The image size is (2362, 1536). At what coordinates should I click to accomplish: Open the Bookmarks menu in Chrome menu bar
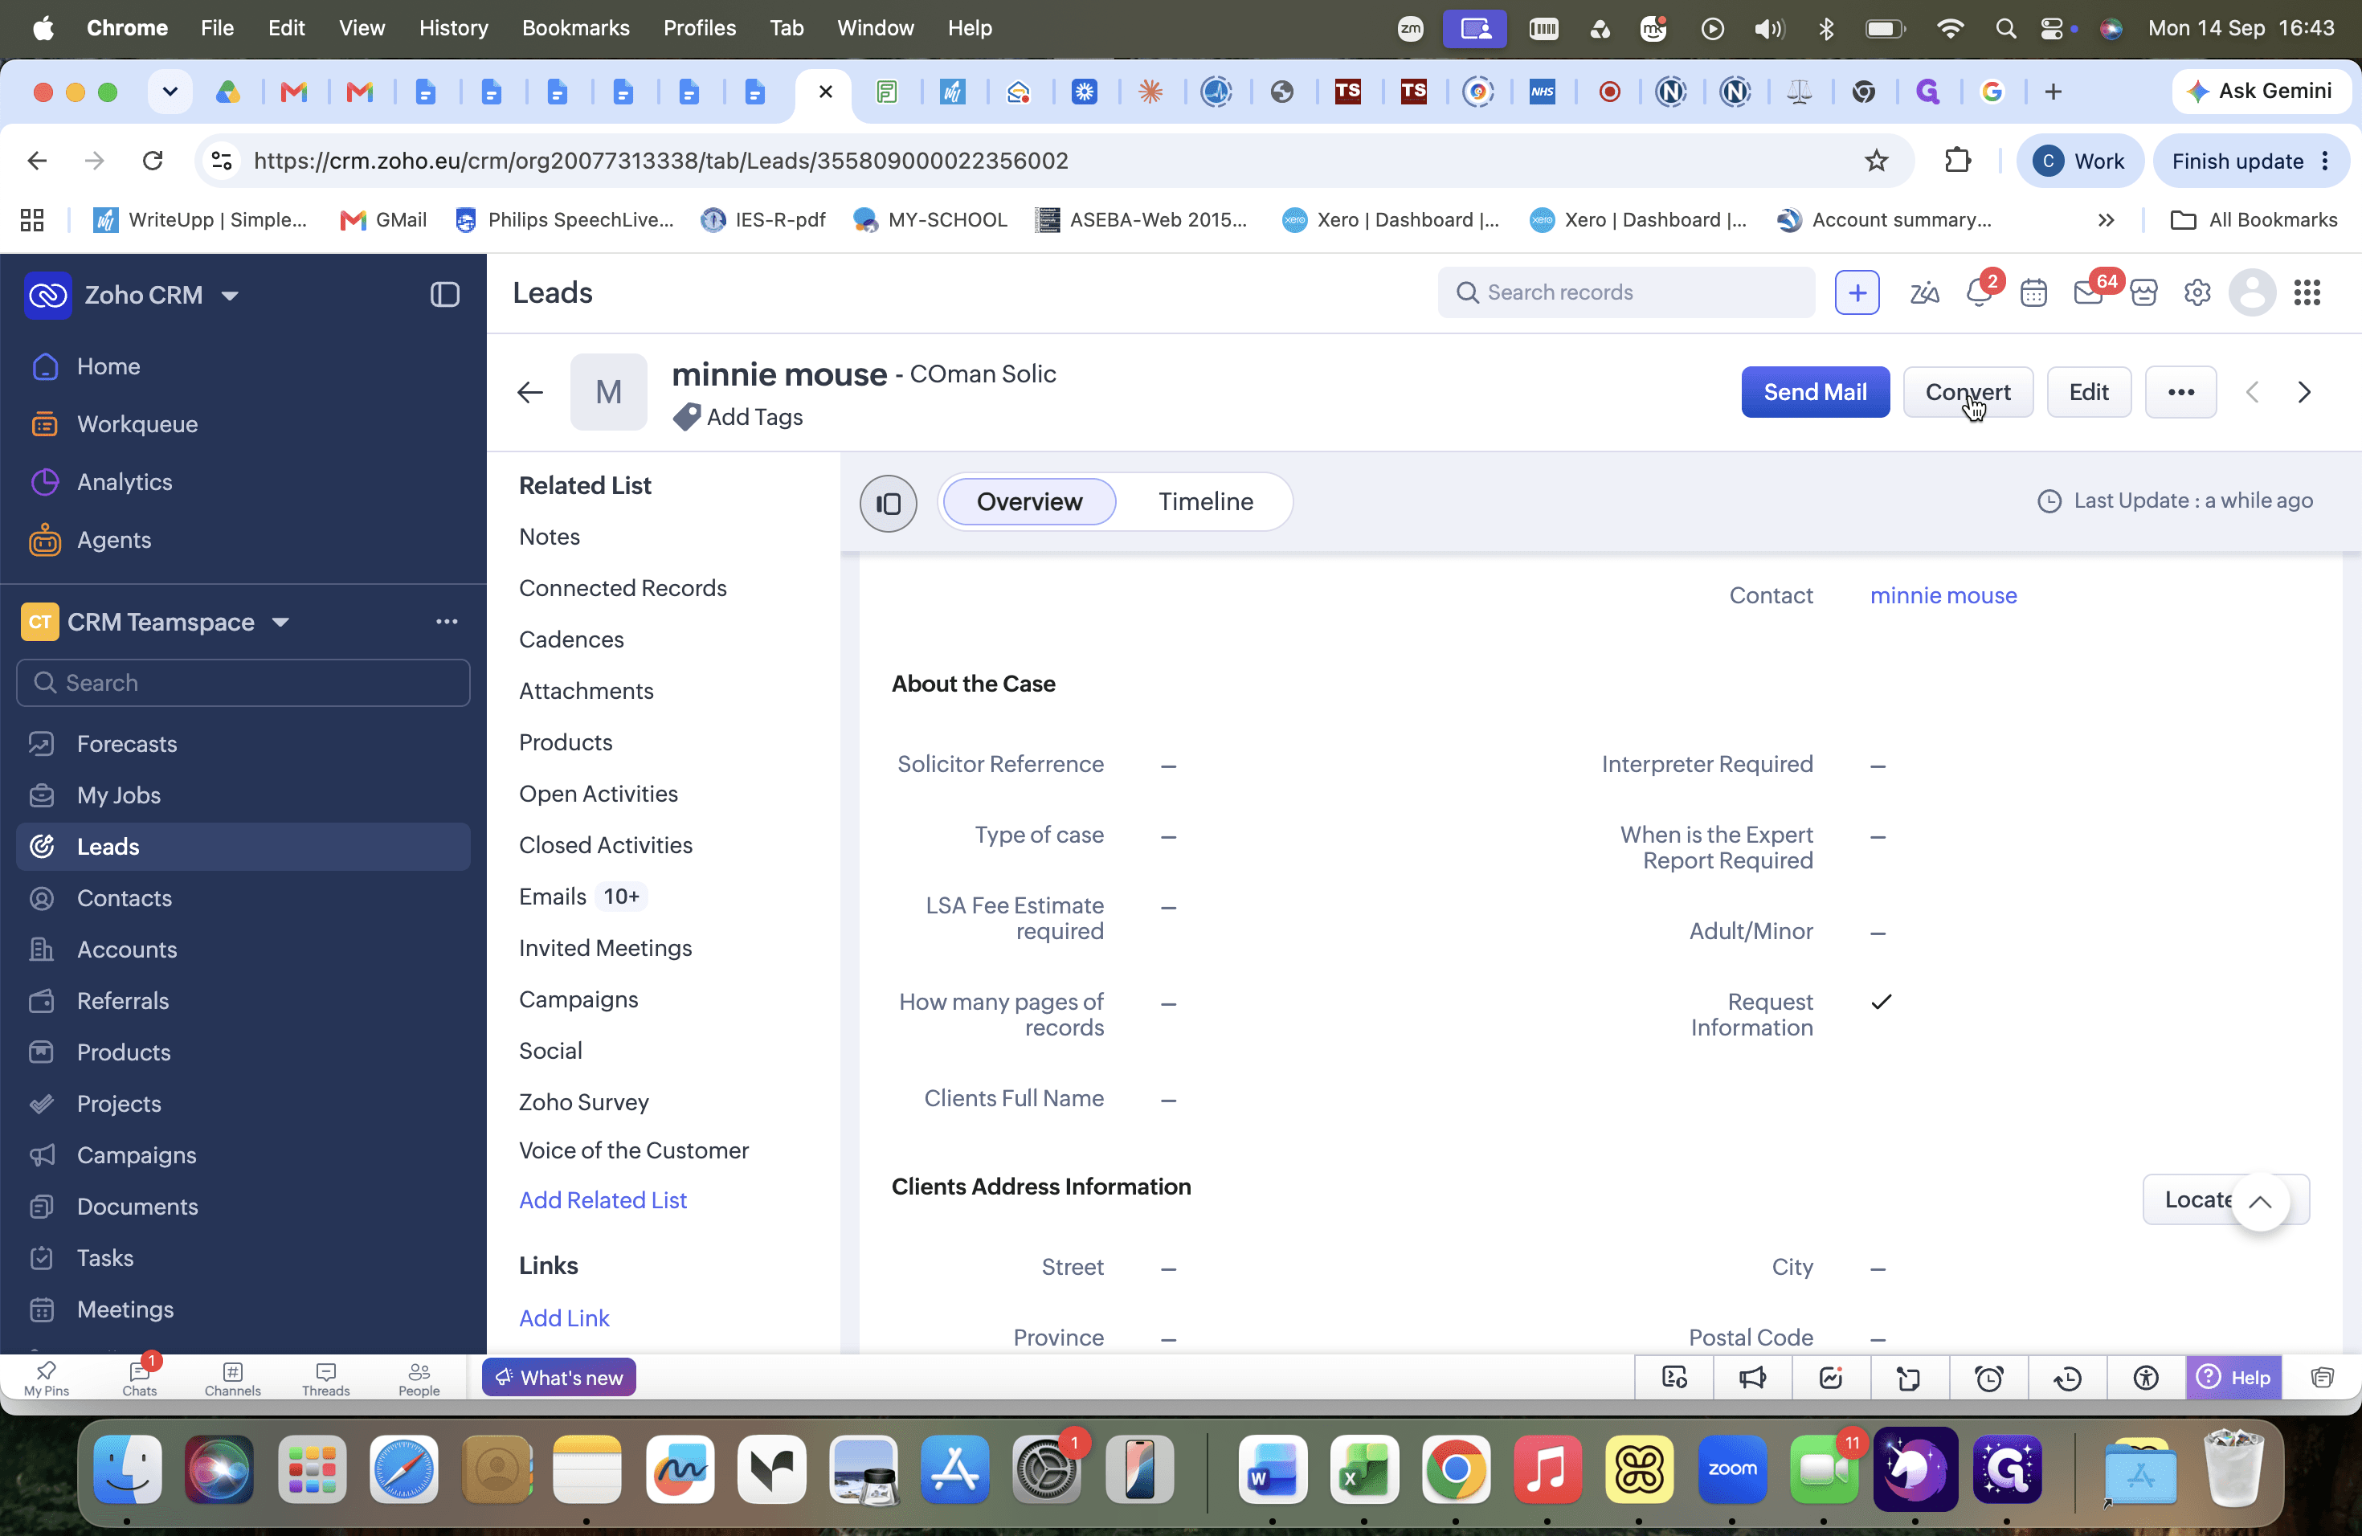click(x=574, y=28)
